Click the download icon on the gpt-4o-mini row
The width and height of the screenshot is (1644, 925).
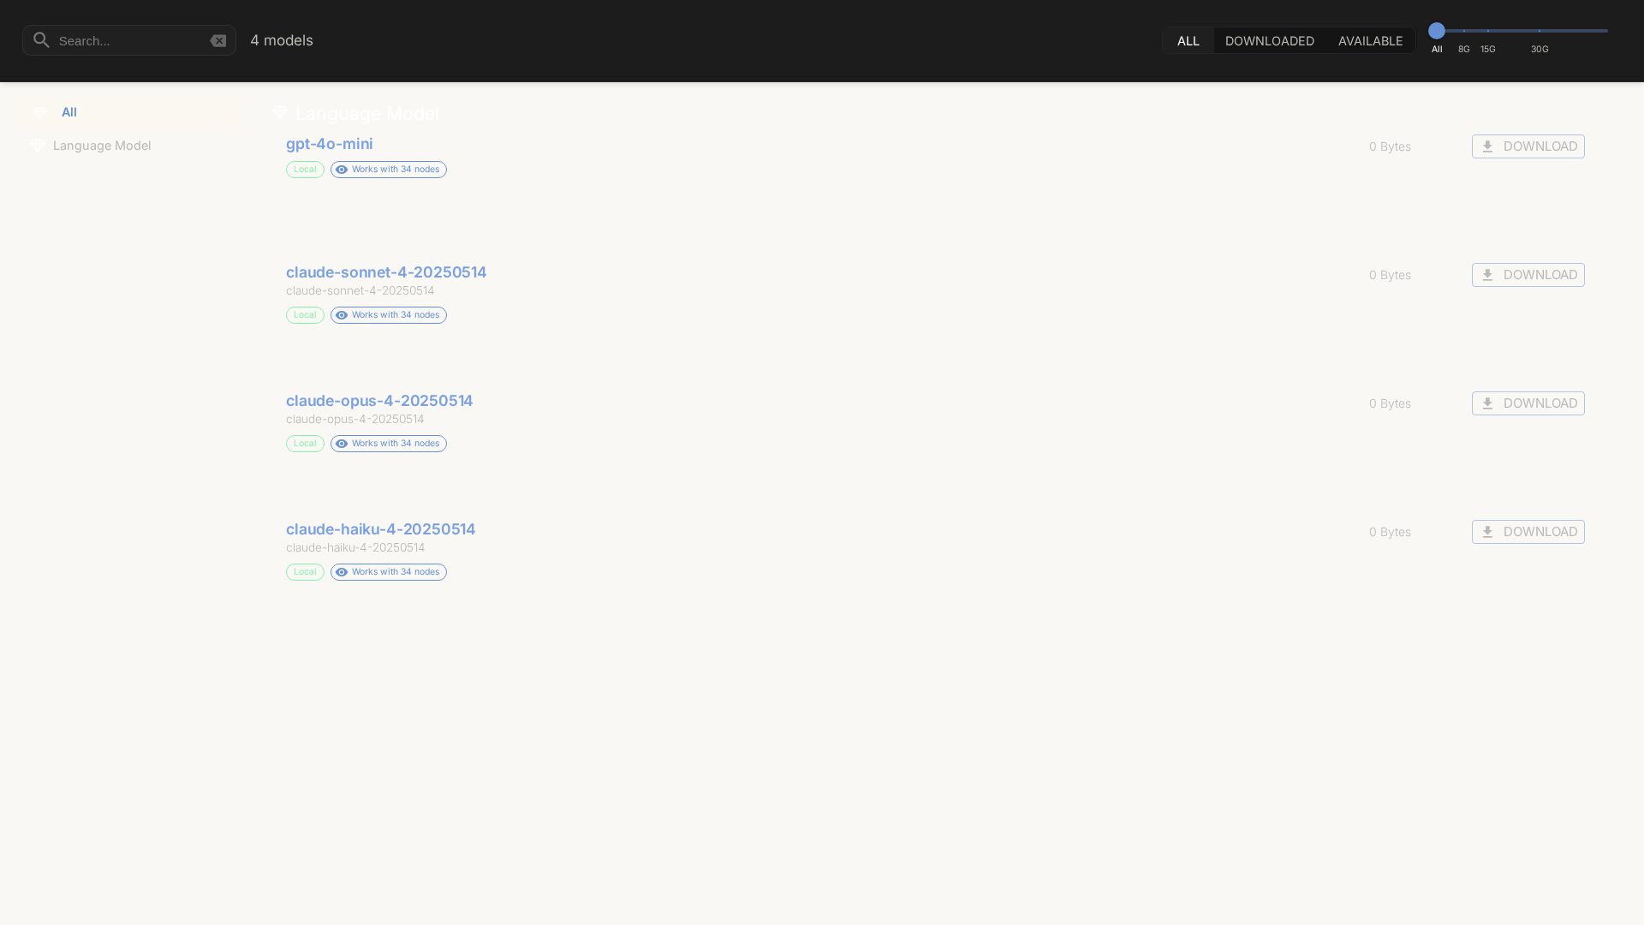tap(1488, 146)
